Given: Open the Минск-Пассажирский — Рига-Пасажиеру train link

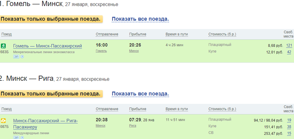Looking at the screenshot, I should coord(46,124).
